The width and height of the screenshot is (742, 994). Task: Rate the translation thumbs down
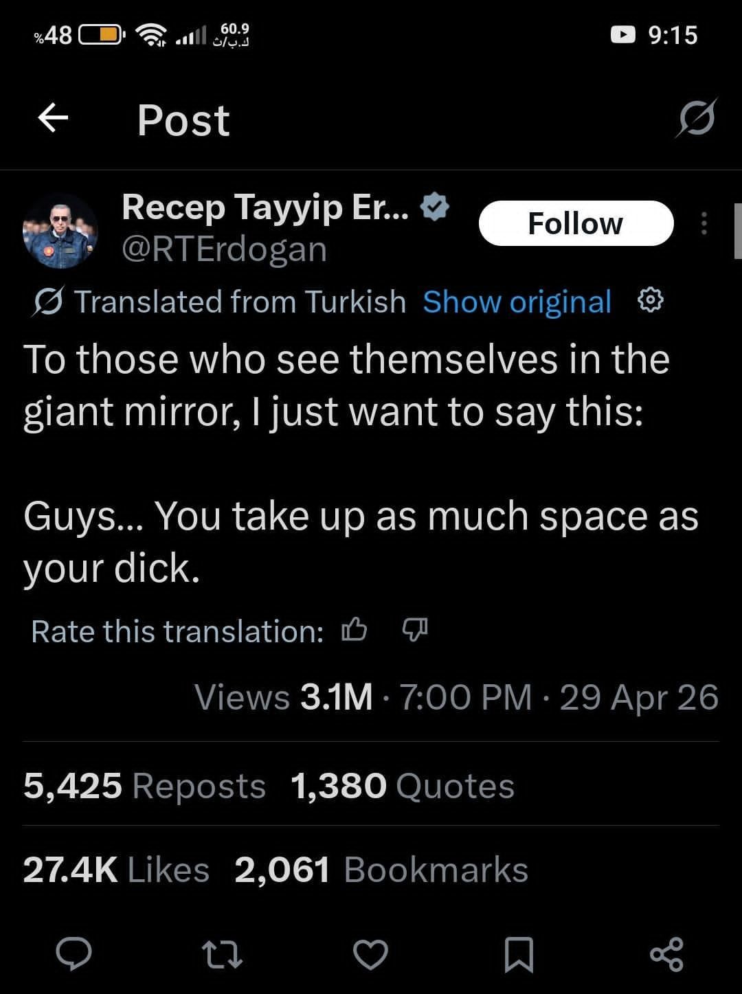(415, 629)
